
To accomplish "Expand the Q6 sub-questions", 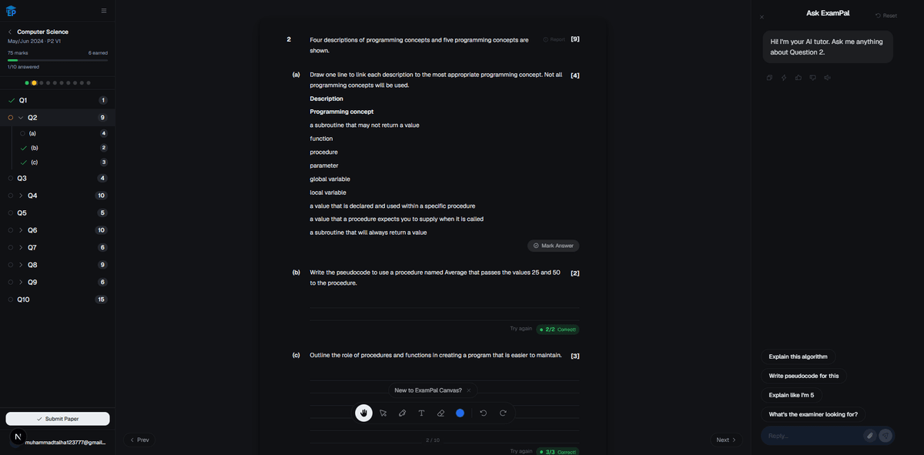I will coord(21,230).
